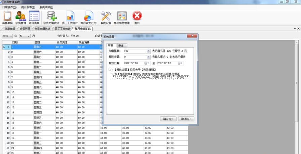Click the main grid vertical scrollbar thumb
The width and height of the screenshot is (301, 154).
(x=297, y=83)
